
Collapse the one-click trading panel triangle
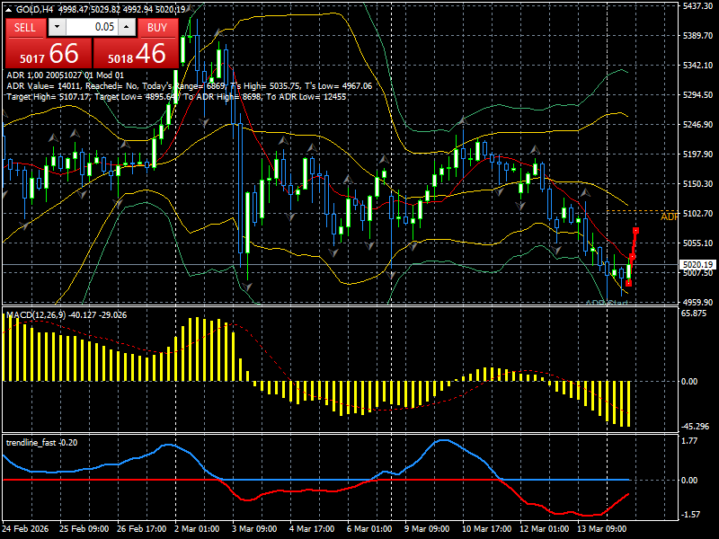pyautogui.click(x=8, y=9)
